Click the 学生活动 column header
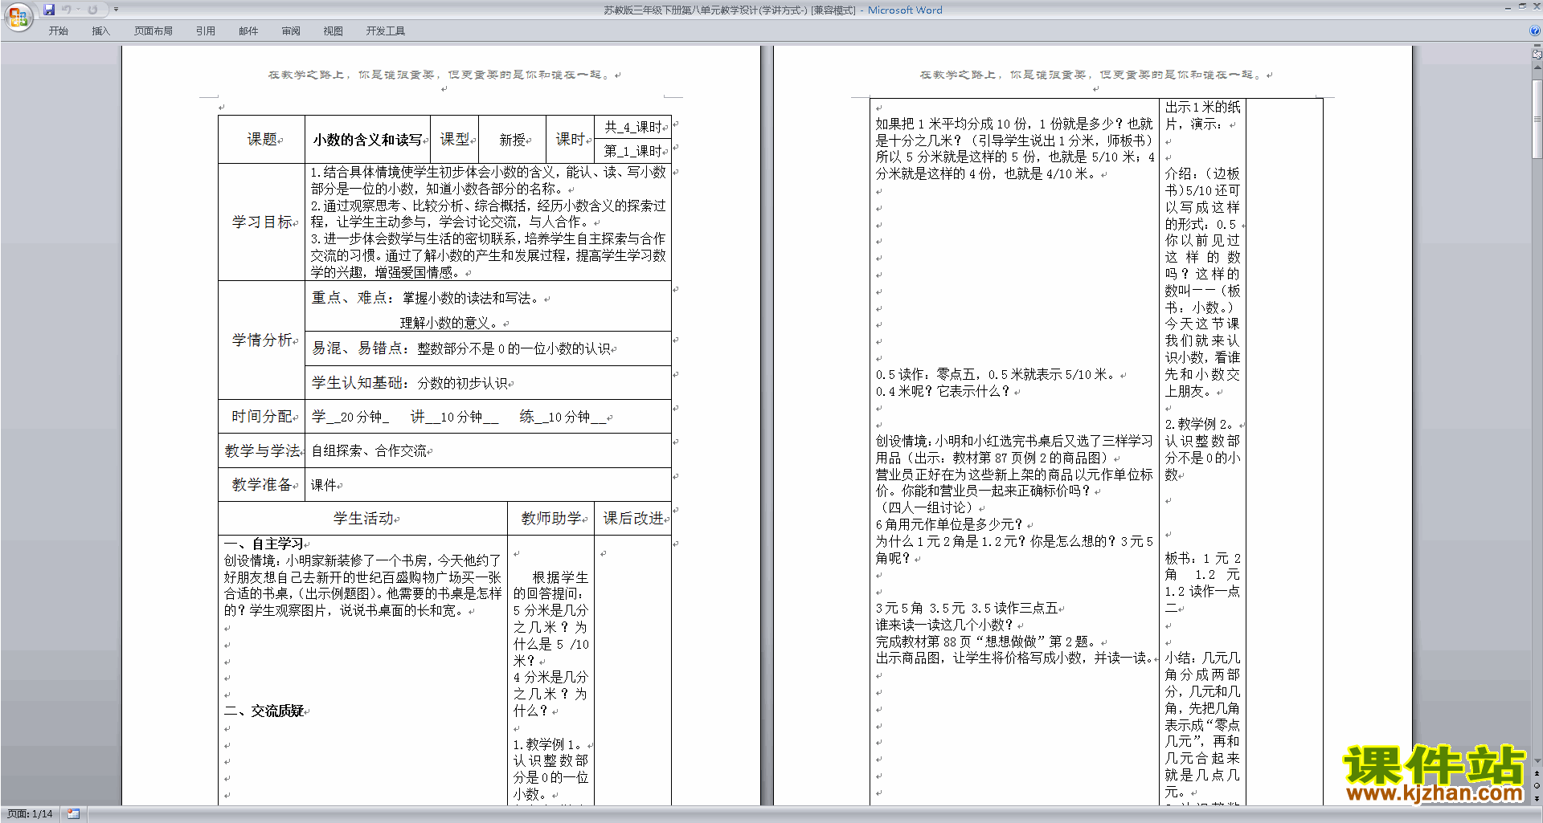This screenshot has height=823, width=1543. [364, 519]
